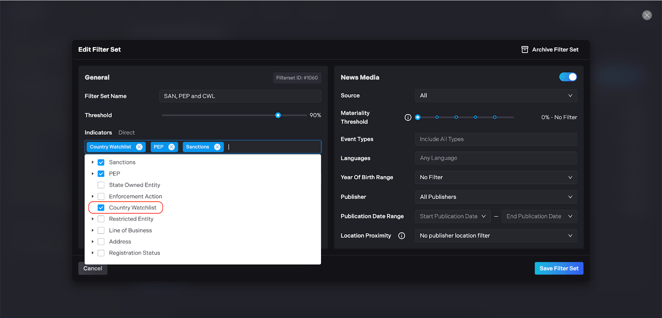Close the dialog overlay with X icon
The image size is (662, 318).
(x=647, y=15)
